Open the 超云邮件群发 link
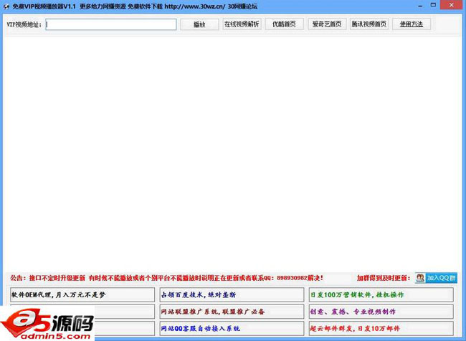The height and width of the screenshot is (341, 466). pos(381,329)
